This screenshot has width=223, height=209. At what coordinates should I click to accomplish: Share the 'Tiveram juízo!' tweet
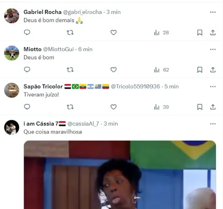pyautogui.click(x=213, y=107)
